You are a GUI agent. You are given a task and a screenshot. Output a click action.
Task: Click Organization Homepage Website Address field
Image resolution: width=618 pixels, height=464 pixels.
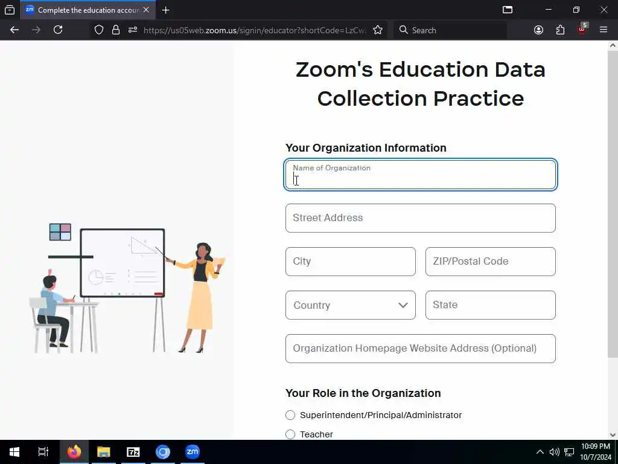coord(421,349)
